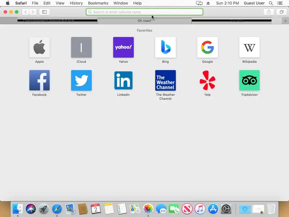Click the Share button in Safari toolbar
This screenshot has width=289, height=217.
[x=269, y=12]
